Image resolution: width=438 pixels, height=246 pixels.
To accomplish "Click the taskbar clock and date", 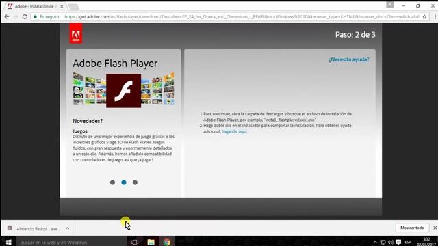I will (x=426, y=242).
